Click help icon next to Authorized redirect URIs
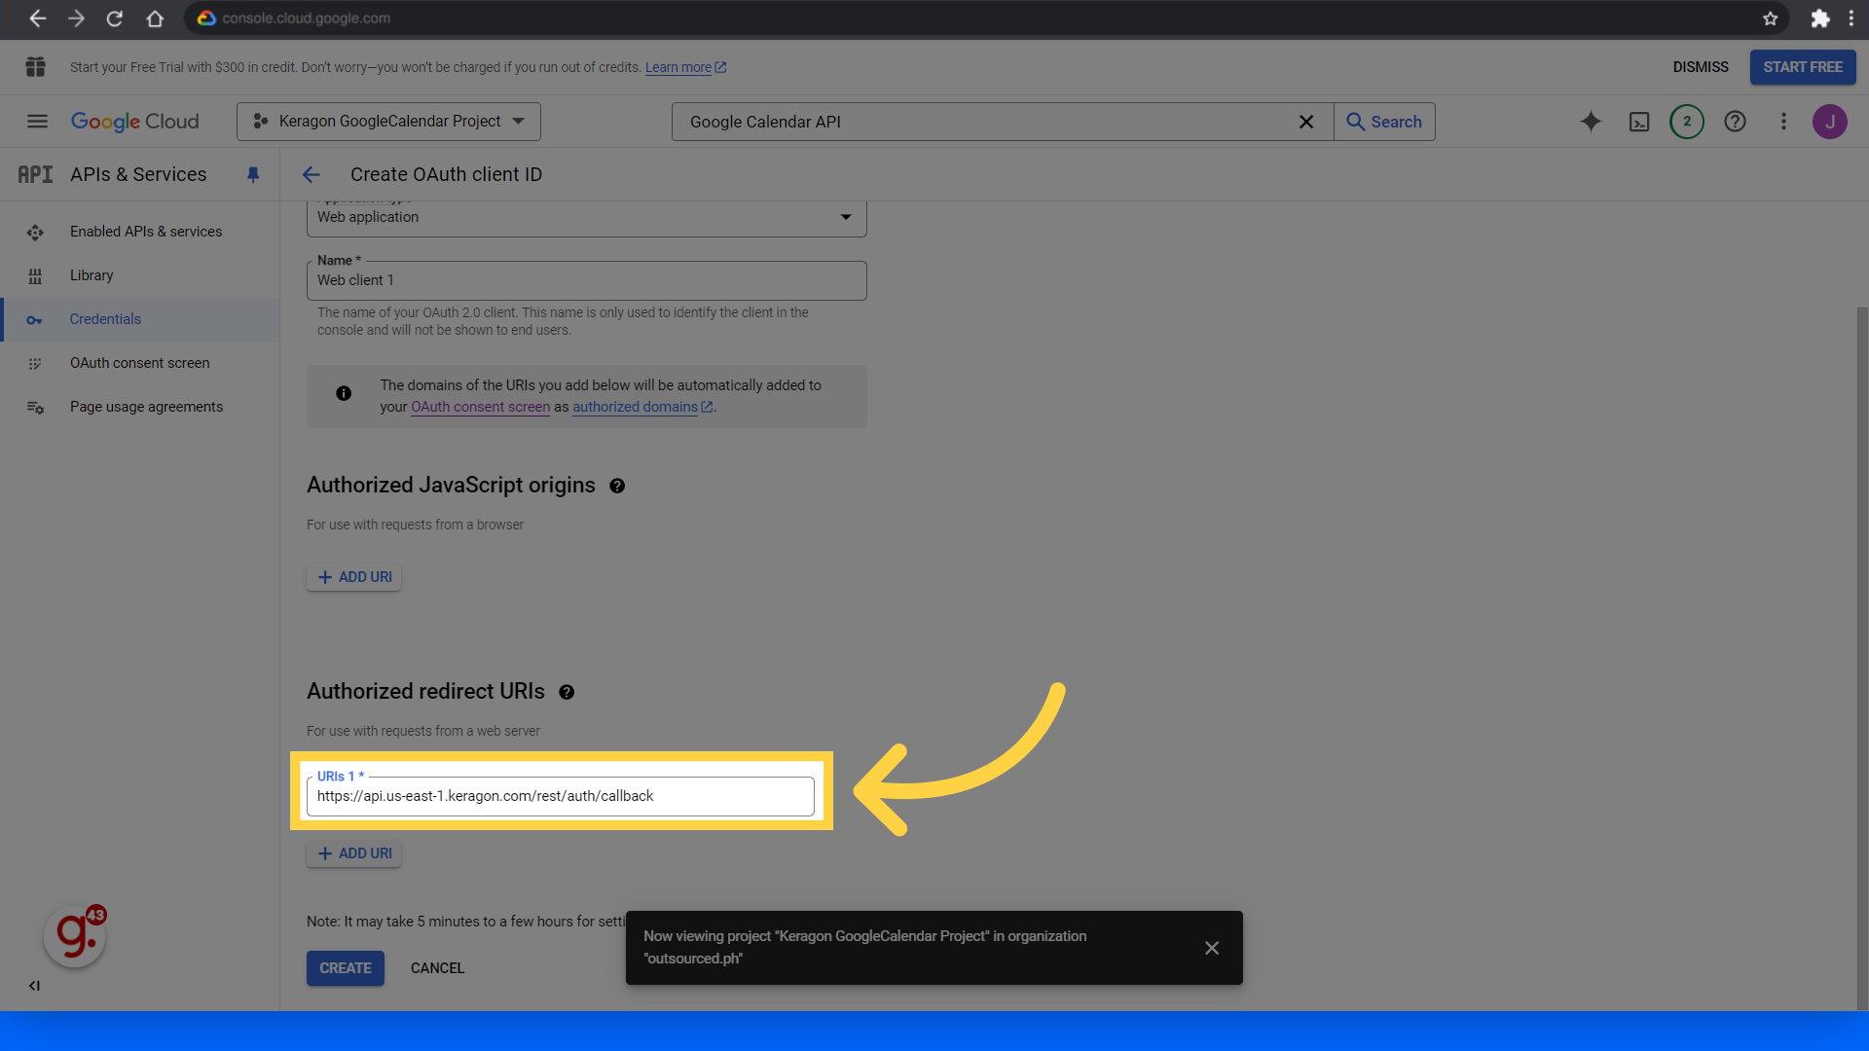The height and width of the screenshot is (1051, 1869). [567, 692]
